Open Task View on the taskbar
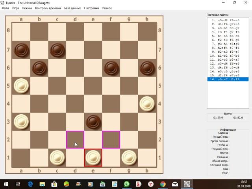This screenshot has width=252, height=189. 18,184
